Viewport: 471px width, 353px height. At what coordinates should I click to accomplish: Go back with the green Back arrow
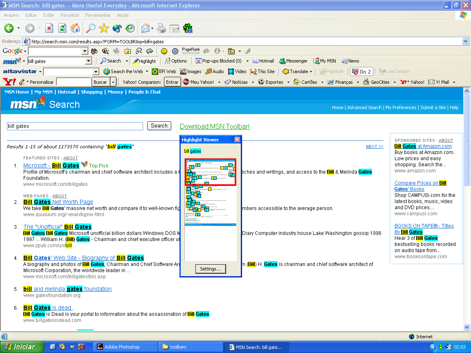[x=9, y=28]
